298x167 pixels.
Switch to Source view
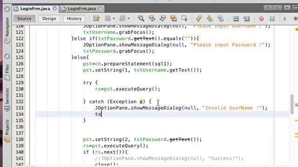tap(24, 19)
